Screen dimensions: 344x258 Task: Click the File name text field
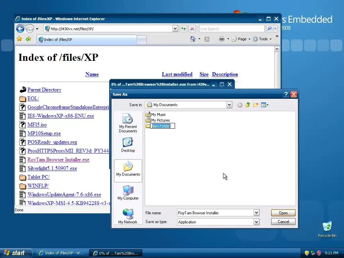coord(215,213)
